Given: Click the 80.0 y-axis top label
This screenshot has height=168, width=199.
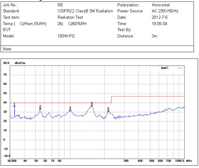Looking at the screenshot, I should click(x=6, y=63).
